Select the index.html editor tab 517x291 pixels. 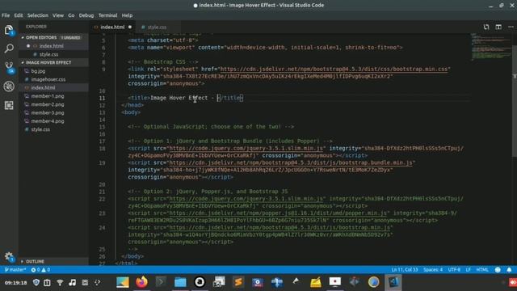click(112, 27)
